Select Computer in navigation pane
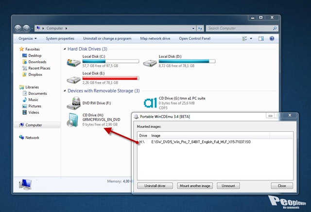The height and width of the screenshot is (212, 311). coord(37,125)
